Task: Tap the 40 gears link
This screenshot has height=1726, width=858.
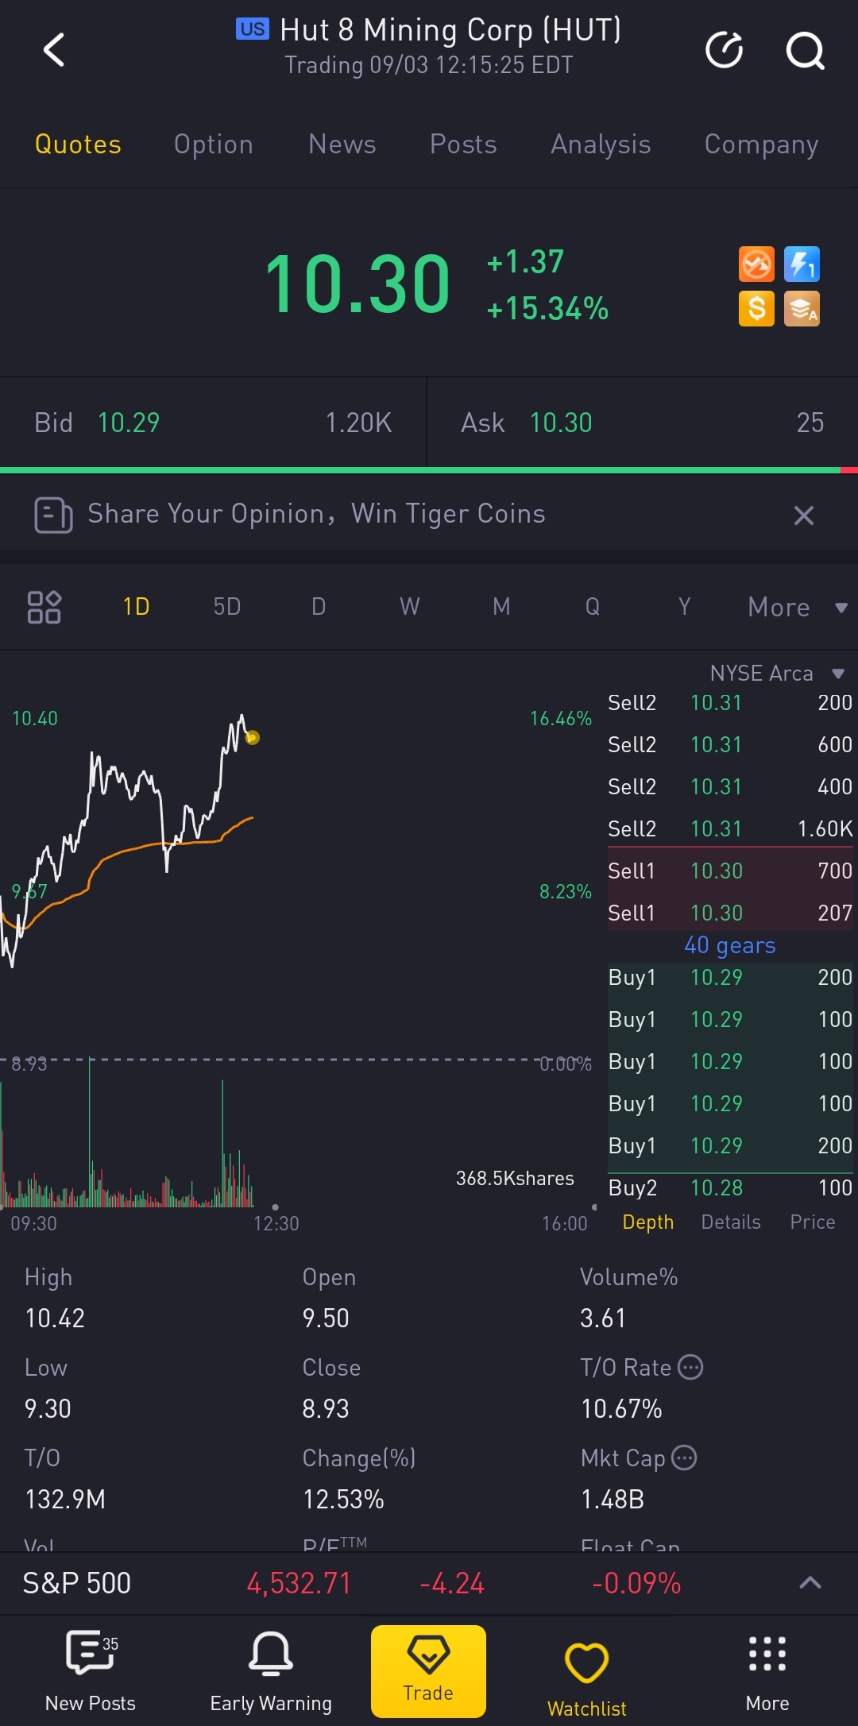Action: (x=730, y=945)
